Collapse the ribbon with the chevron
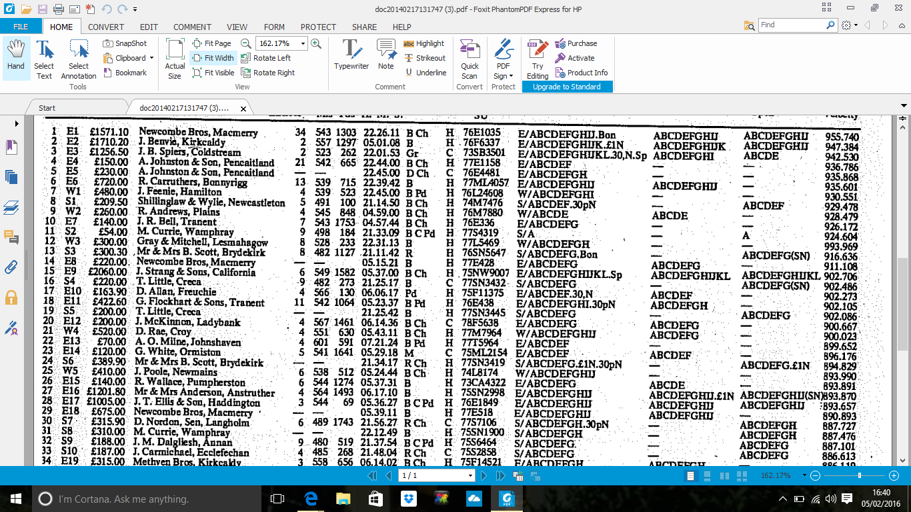 click(903, 25)
